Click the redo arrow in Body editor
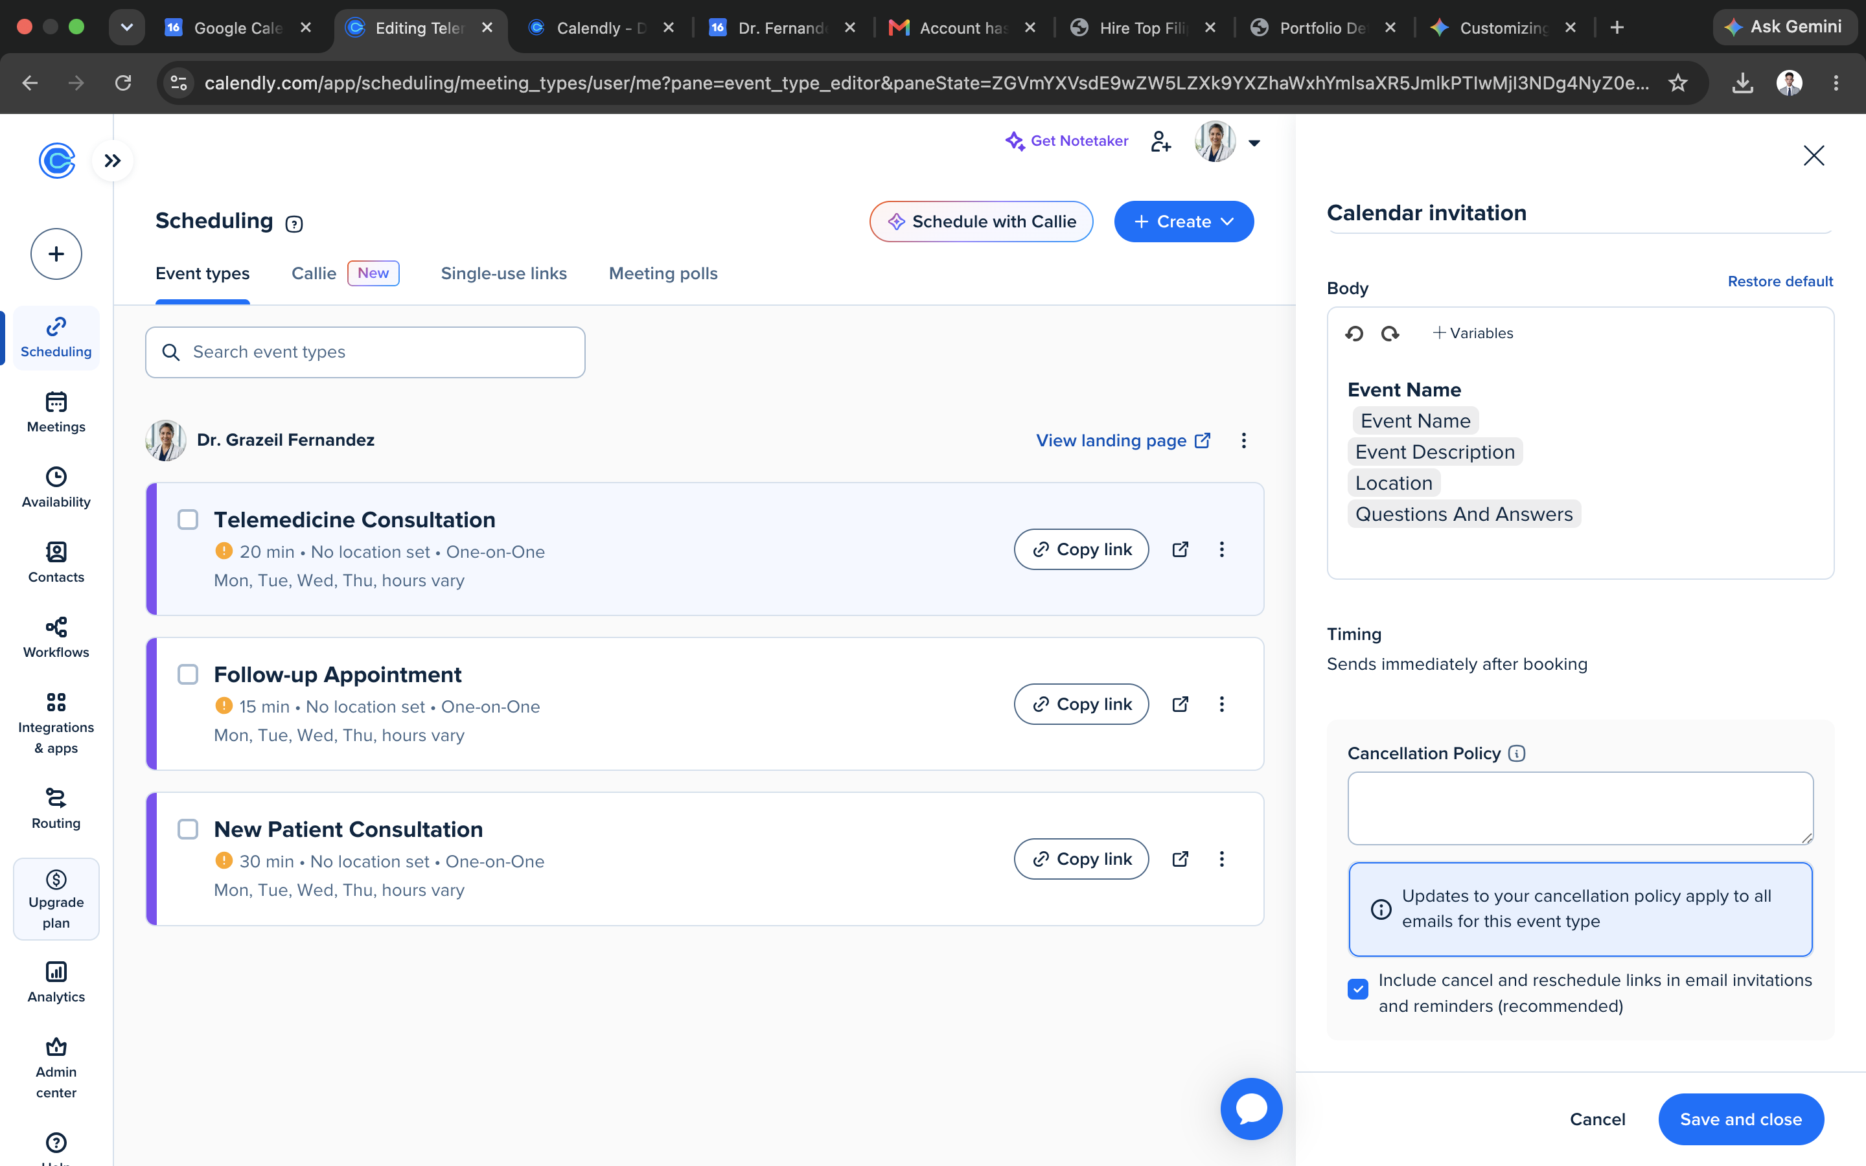 click(x=1390, y=333)
